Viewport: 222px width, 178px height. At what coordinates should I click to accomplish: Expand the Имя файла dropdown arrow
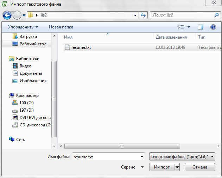142,157
